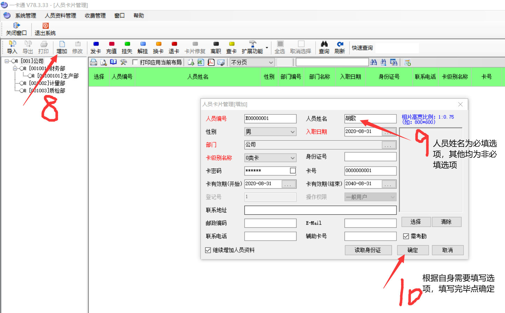Select the [001002]计量部 tree node
Image resolution: width=505 pixels, height=313 pixels.
pyautogui.click(x=47, y=83)
